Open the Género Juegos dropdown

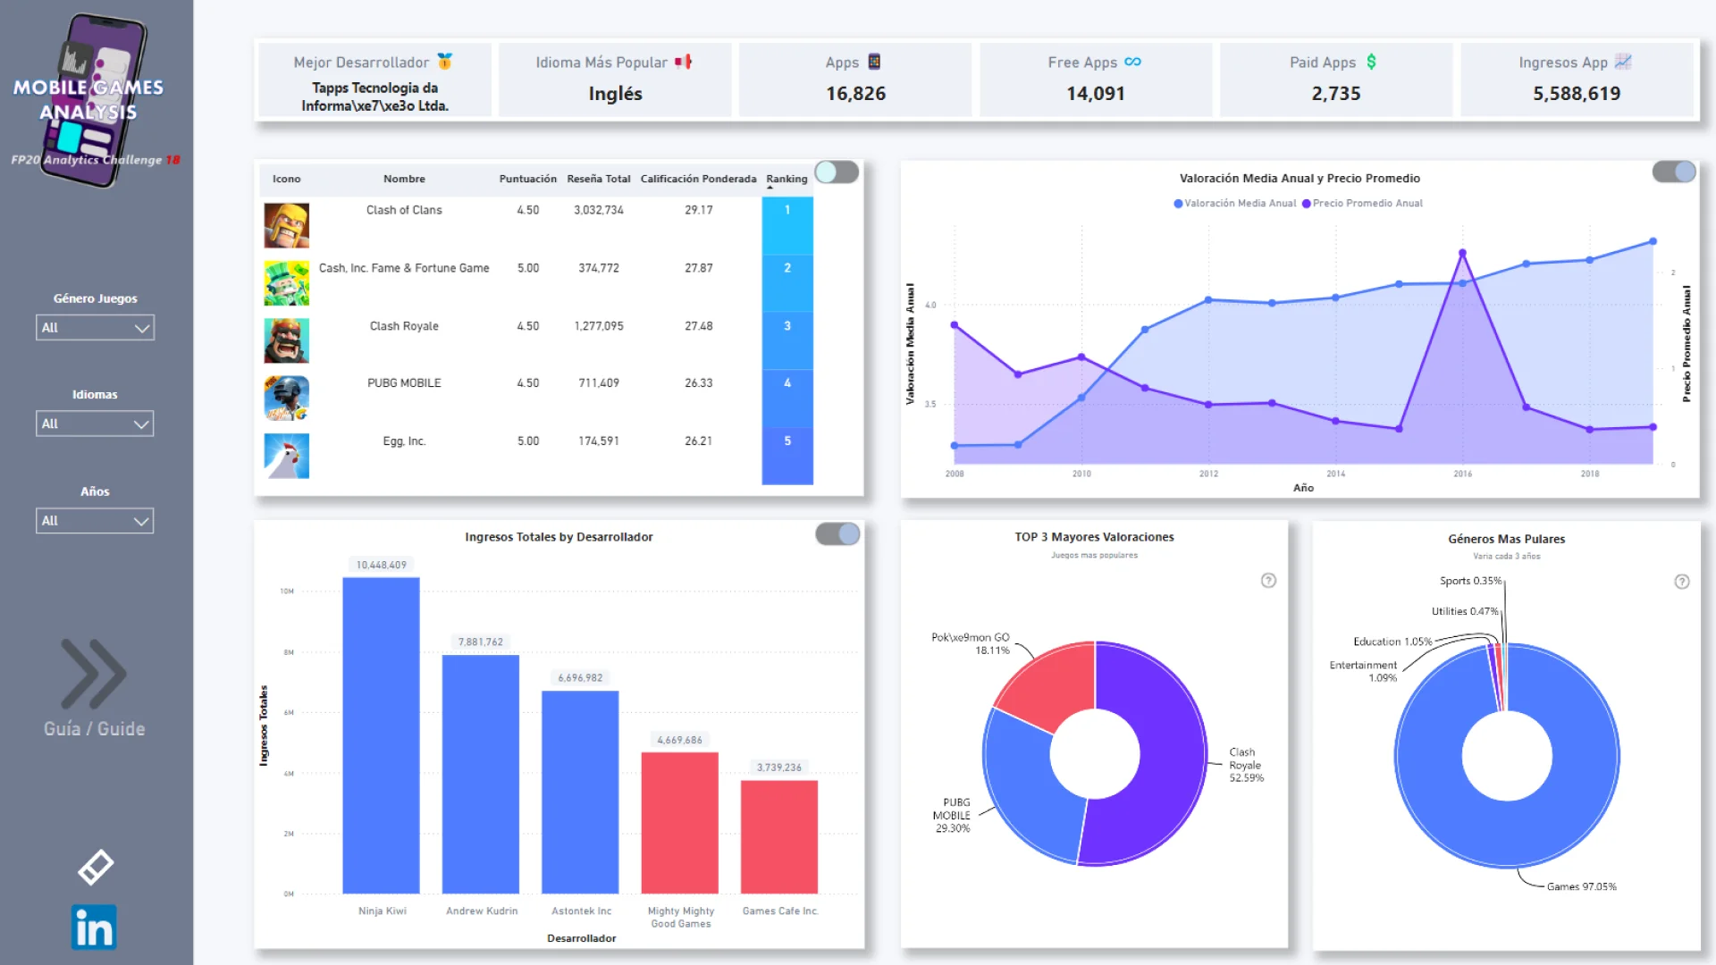point(95,327)
